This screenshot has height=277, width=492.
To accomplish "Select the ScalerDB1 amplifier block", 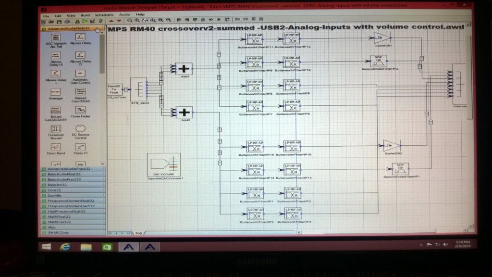I will [382, 38].
